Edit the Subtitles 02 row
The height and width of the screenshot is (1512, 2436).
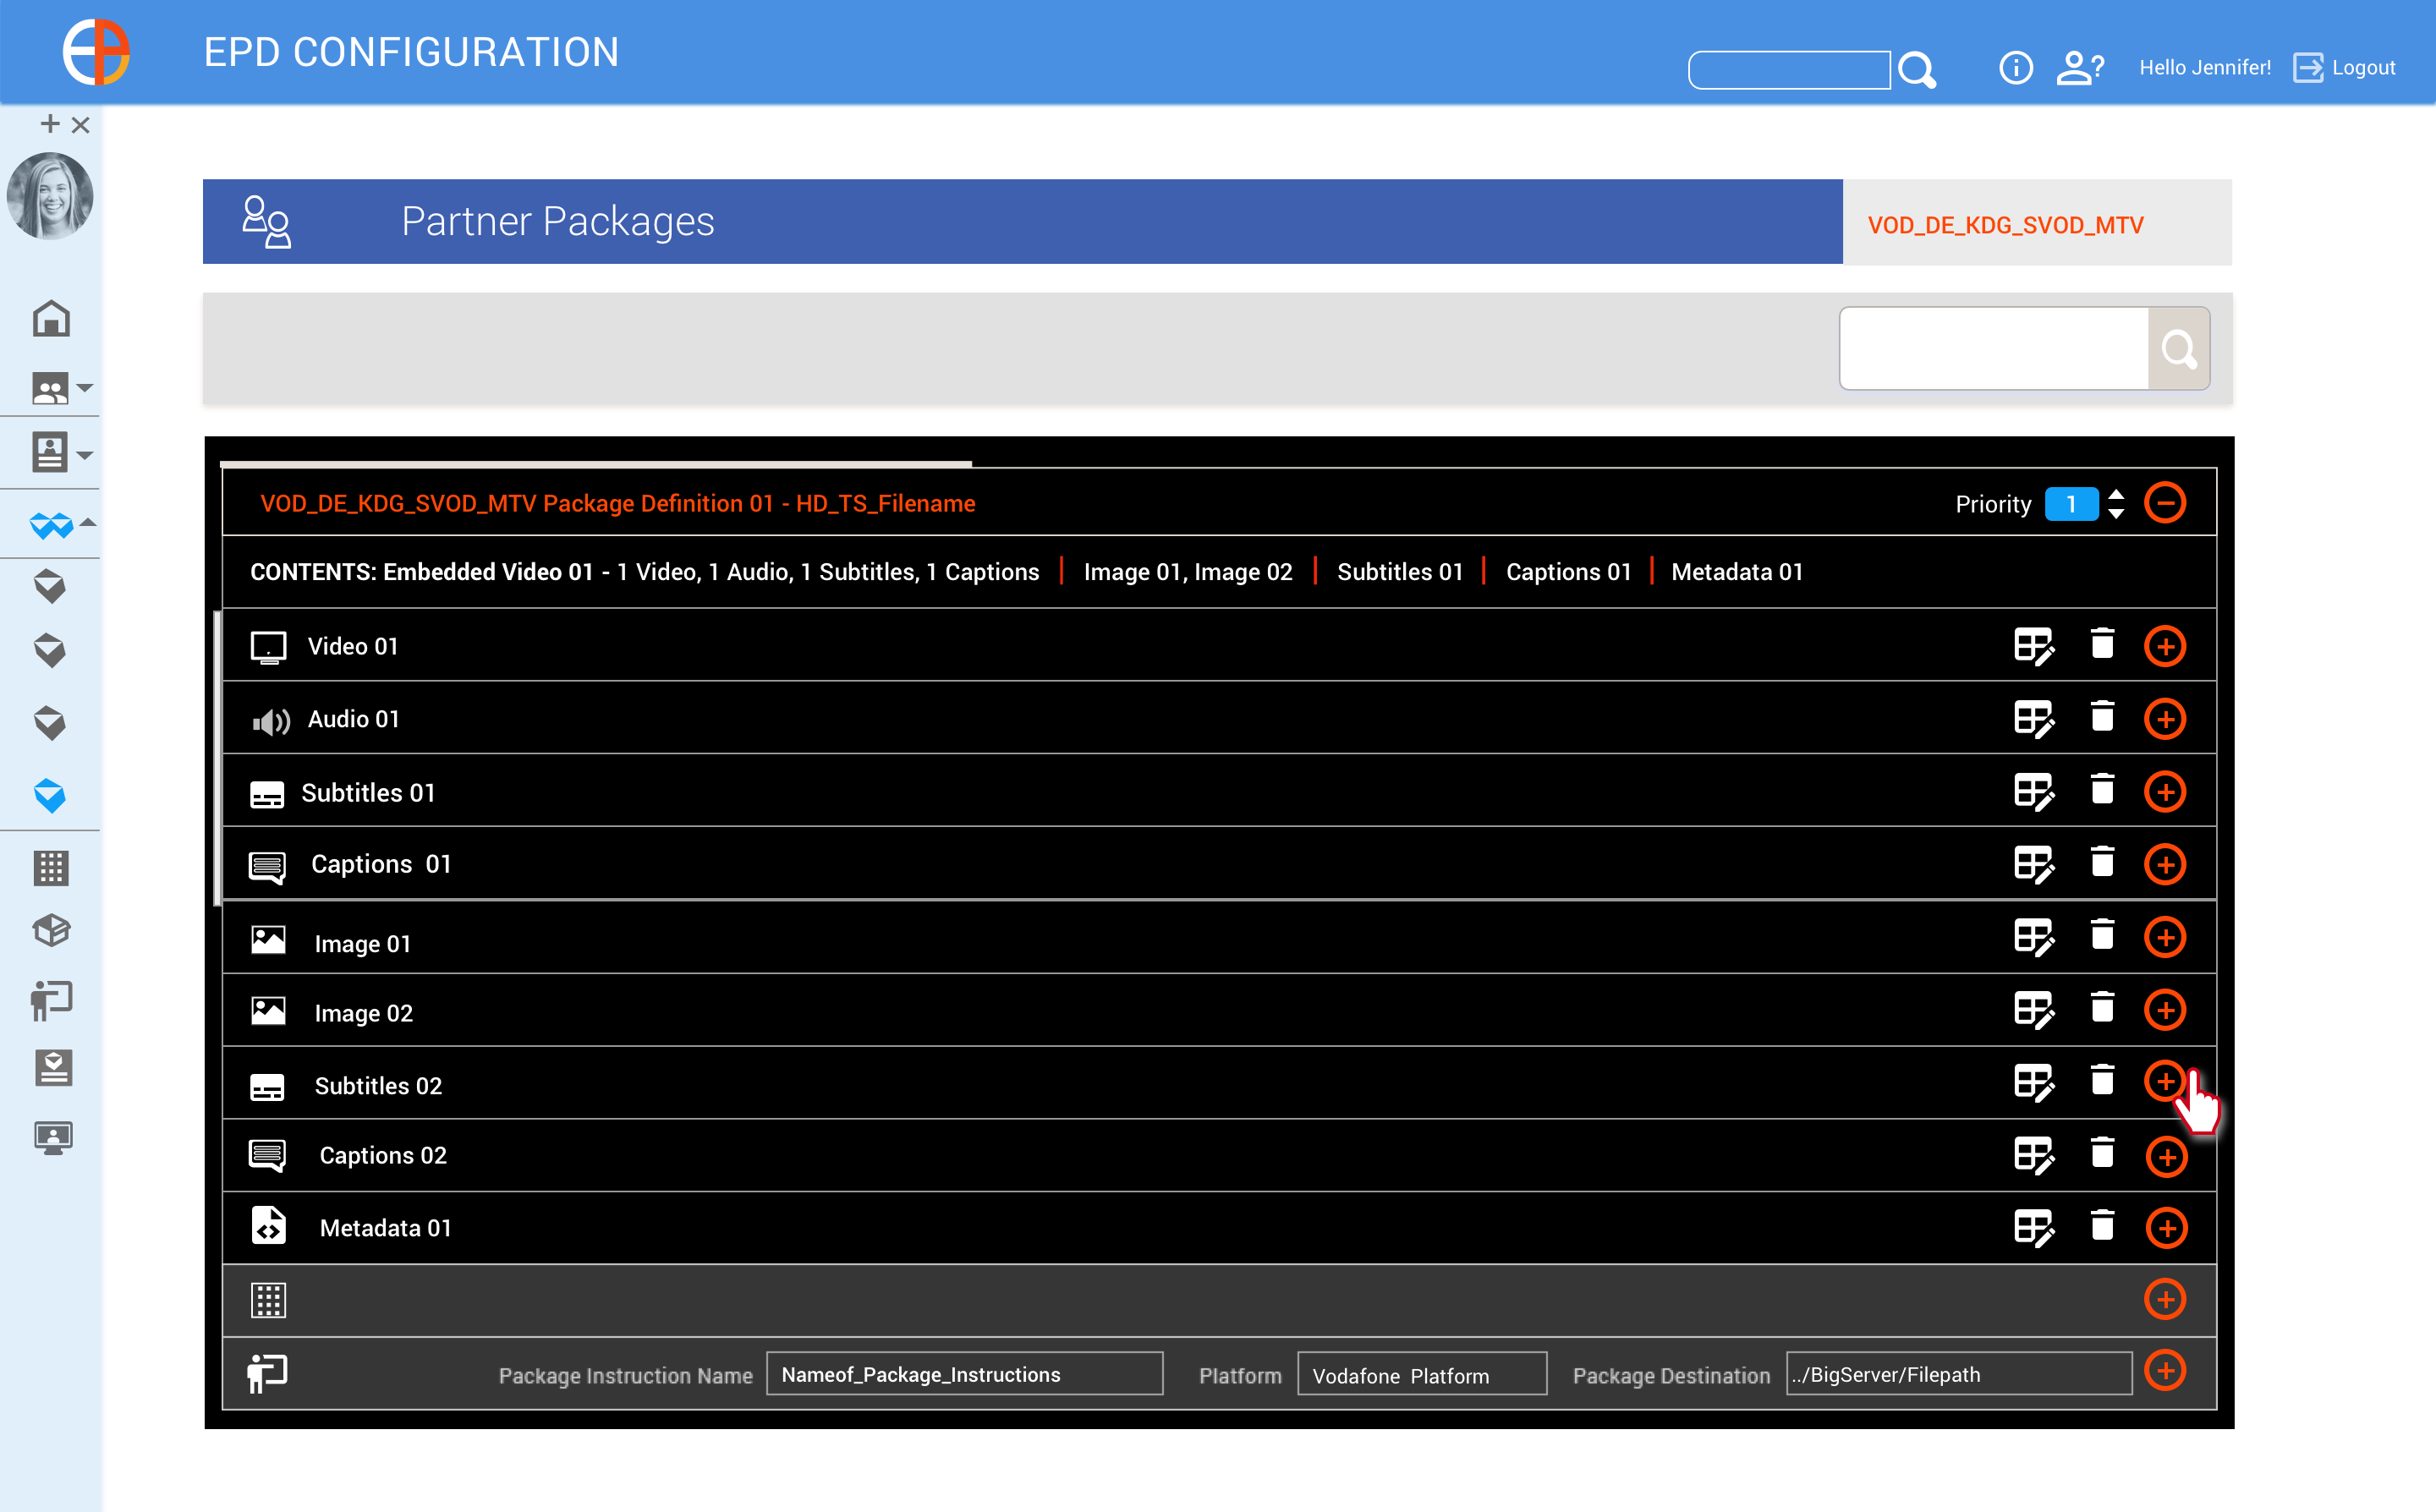click(x=2034, y=1083)
